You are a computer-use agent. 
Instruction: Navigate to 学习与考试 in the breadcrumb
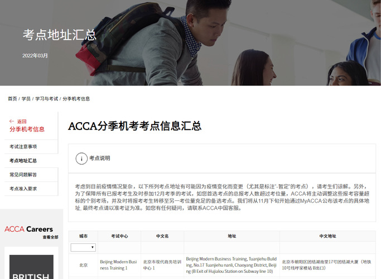46,99
